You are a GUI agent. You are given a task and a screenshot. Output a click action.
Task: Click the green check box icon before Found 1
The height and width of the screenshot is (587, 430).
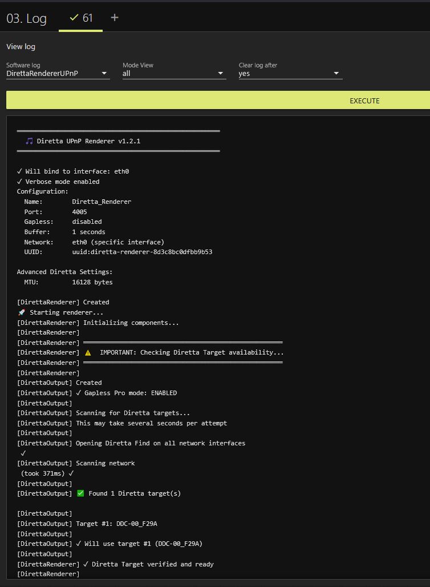click(x=80, y=493)
